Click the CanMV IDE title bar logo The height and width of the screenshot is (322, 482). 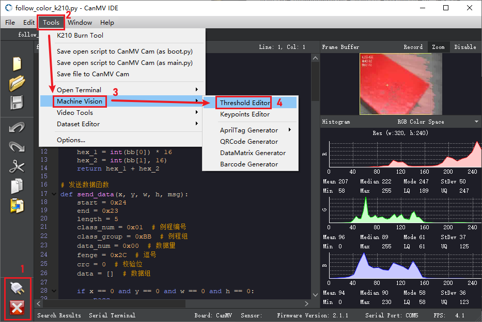(9, 8)
